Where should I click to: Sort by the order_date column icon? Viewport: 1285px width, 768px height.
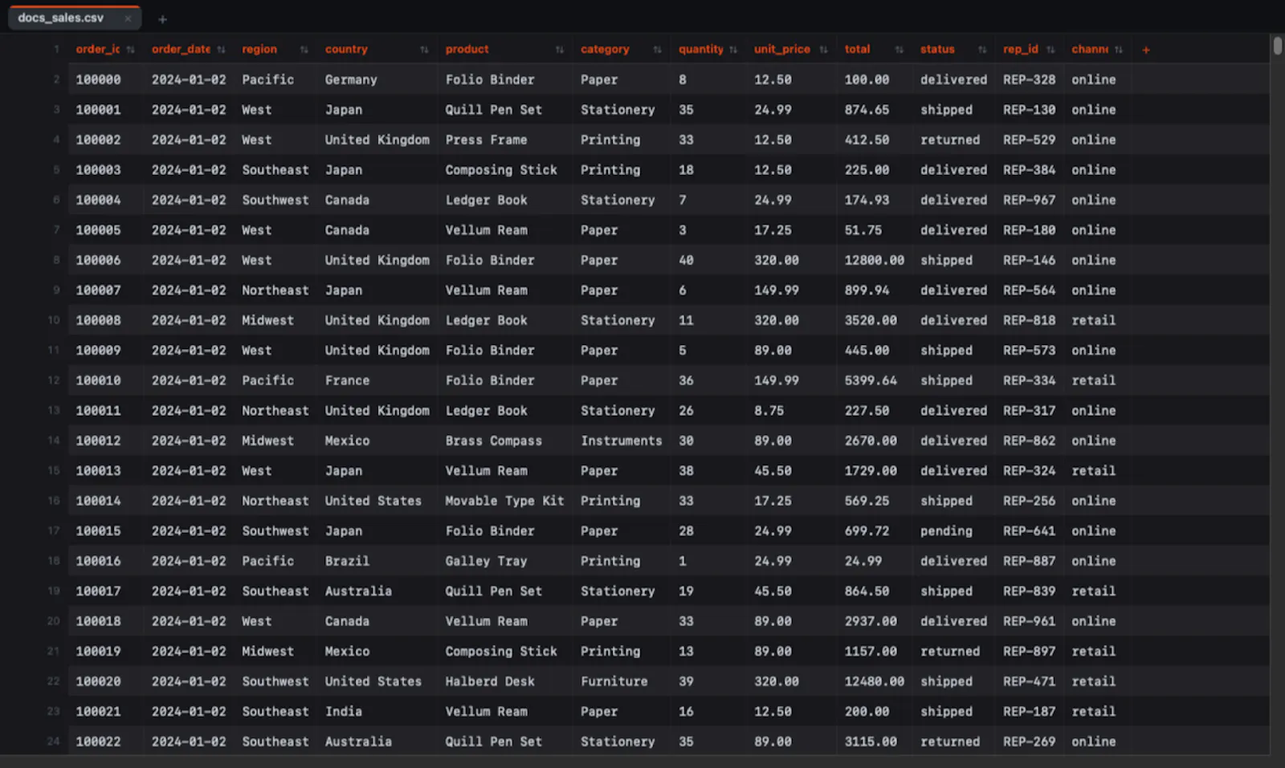point(221,50)
